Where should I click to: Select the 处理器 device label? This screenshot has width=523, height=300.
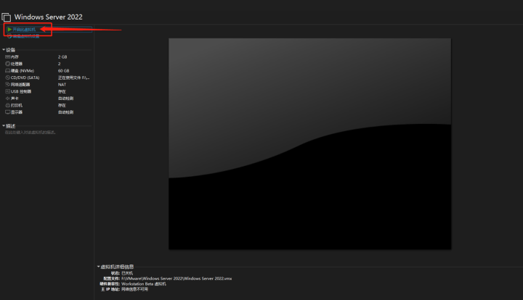click(17, 64)
